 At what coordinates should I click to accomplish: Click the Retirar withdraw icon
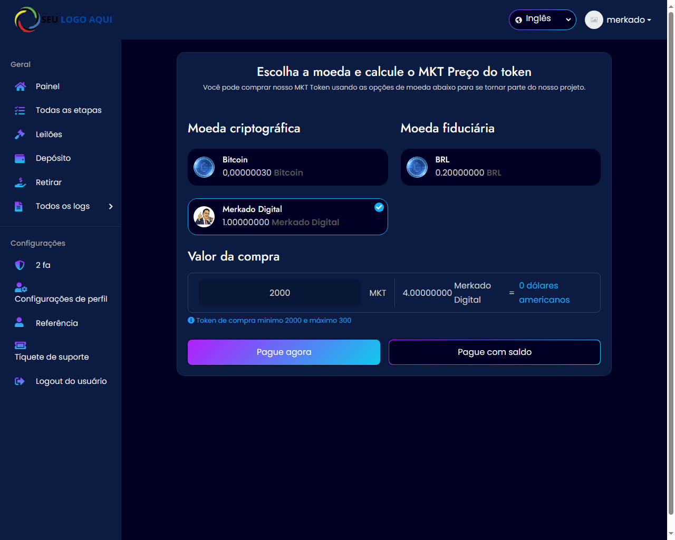[20, 182]
